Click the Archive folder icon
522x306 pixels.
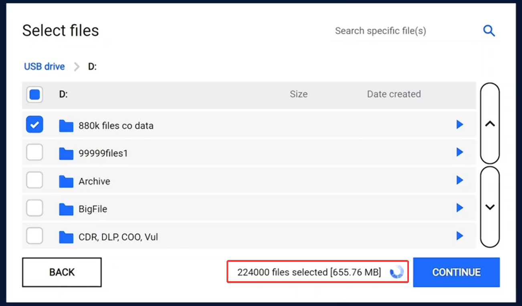(x=66, y=181)
